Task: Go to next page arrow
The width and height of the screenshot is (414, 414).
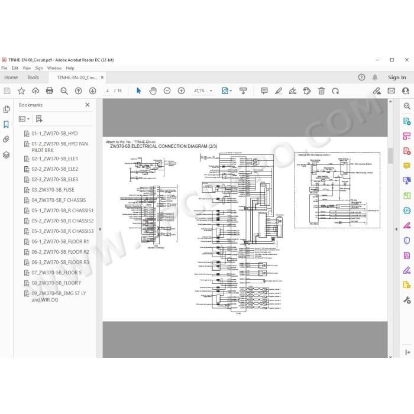Action: coord(93,91)
